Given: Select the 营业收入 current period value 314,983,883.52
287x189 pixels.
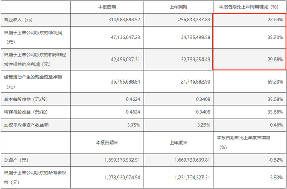Looking at the screenshot, I should tap(124, 20).
